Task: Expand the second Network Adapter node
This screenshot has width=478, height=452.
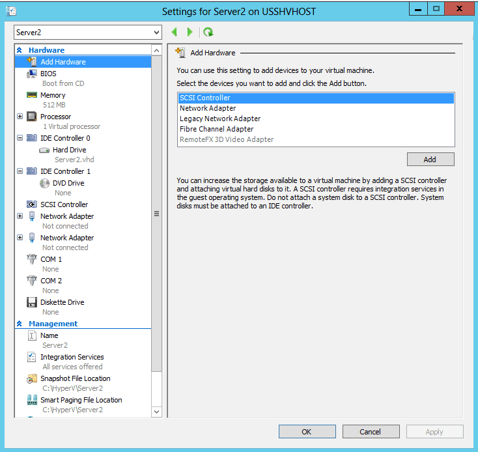Action: pyautogui.click(x=20, y=238)
